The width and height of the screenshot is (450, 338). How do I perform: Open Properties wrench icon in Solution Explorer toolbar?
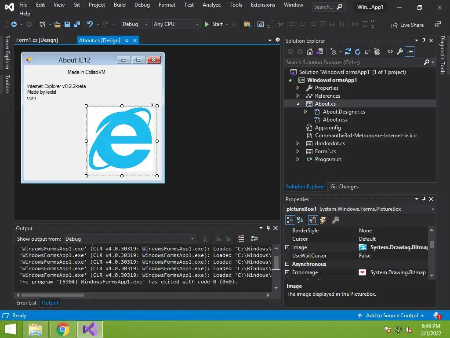(x=400, y=52)
